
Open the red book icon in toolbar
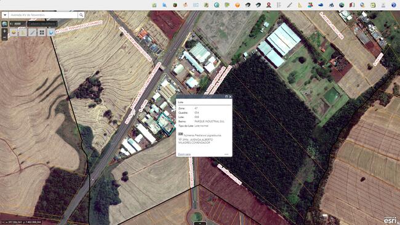[x=352, y=5]
